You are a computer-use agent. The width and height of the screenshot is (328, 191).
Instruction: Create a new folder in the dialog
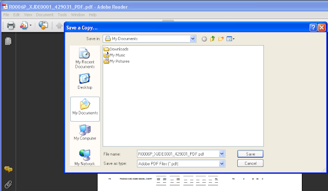coord(221,39)
